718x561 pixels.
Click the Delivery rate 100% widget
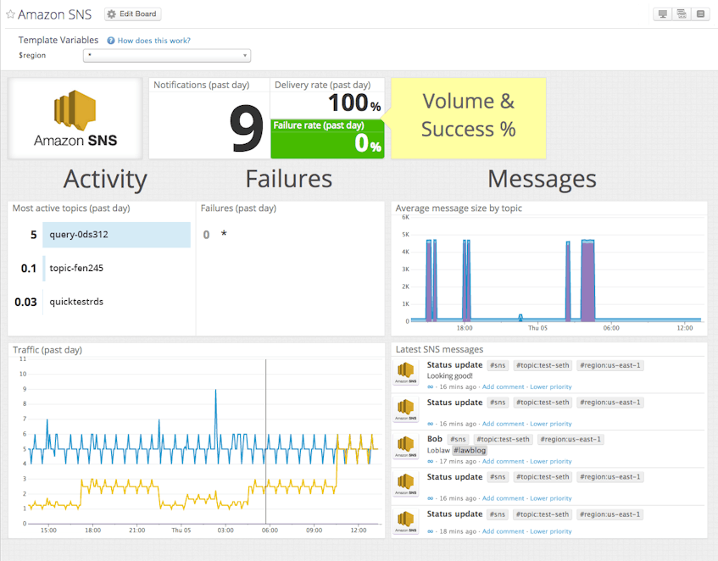point(327,98)
